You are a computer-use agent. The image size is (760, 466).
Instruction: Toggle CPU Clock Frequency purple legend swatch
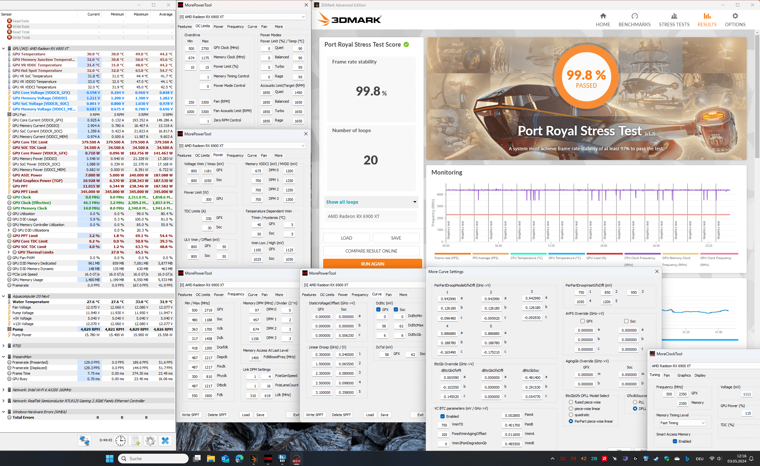(x=642, y=254)
